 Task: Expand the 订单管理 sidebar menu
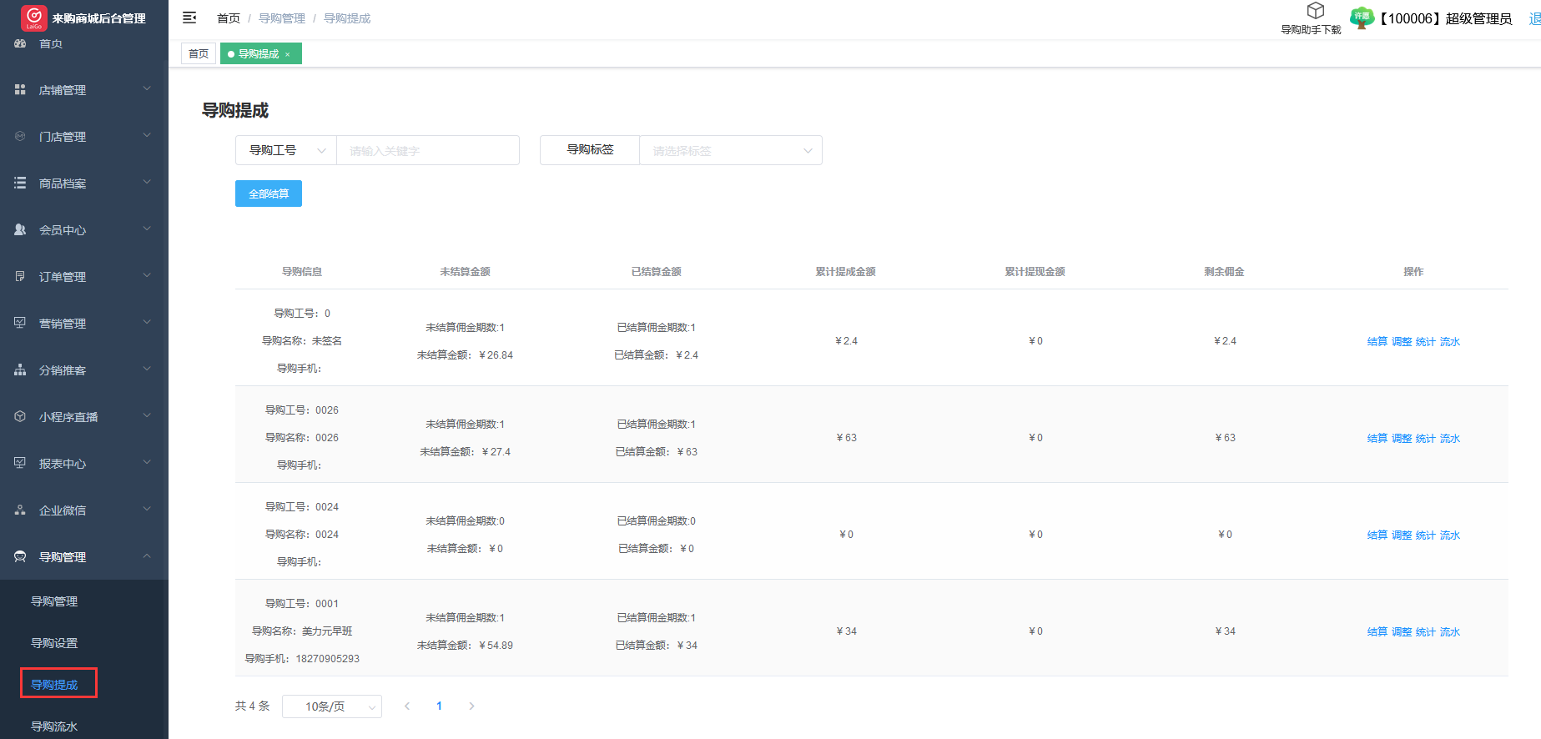pos(83,276)
